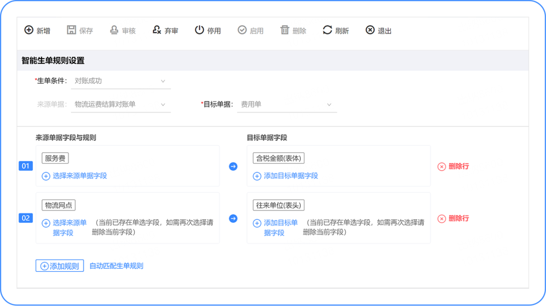Viewport: 546px width, 306px height.
Task: Click the 刷新 refresh icon
Action: pyautogui.click(x=327, y=30)
